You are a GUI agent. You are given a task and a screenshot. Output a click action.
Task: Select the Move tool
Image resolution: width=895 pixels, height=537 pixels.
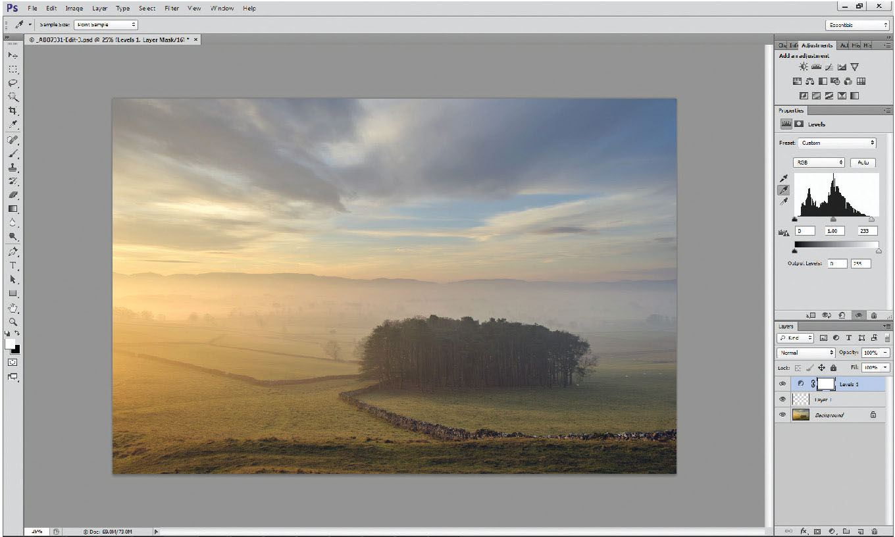tap(13, 55)
